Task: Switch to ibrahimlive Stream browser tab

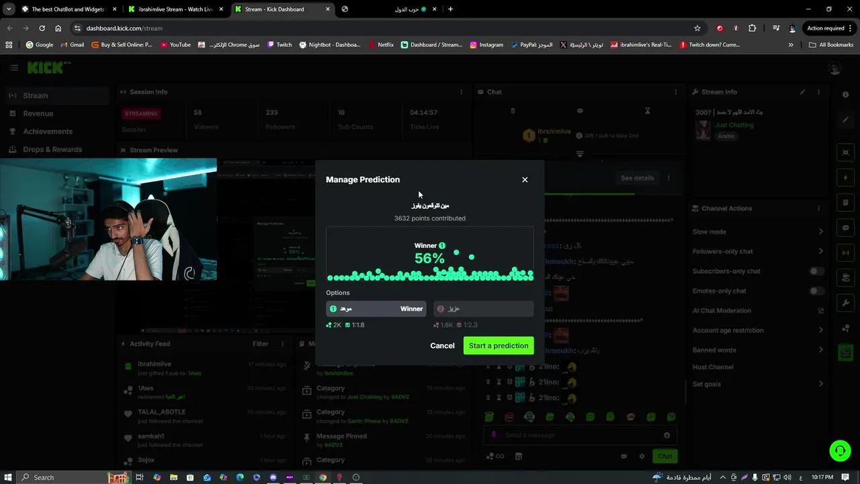Action: pos(175,9)
